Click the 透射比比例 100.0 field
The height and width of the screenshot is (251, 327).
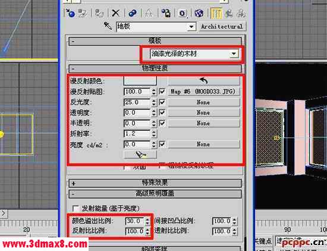tap(222, 231)
